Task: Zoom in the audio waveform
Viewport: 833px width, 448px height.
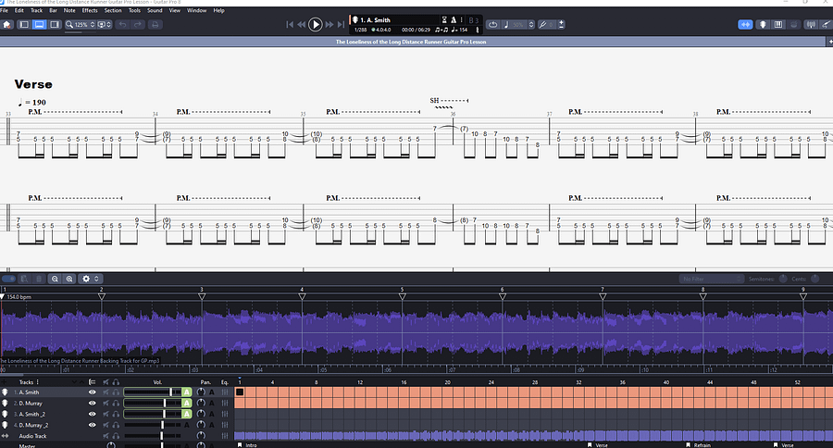Action: [x=69, y=279]
